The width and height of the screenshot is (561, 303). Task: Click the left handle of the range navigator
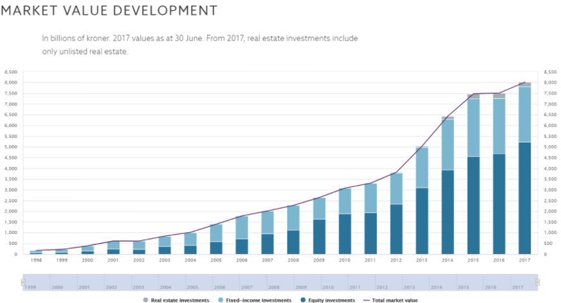click(23, 282)
